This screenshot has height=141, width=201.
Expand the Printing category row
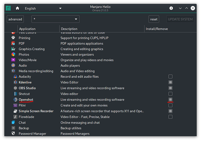coord(100,38)
